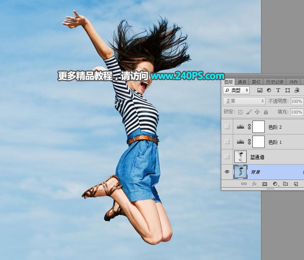This screenshot has width=304, height=260.
Task: Click the 不透明度 opacity value field
Action: (296, 101)
